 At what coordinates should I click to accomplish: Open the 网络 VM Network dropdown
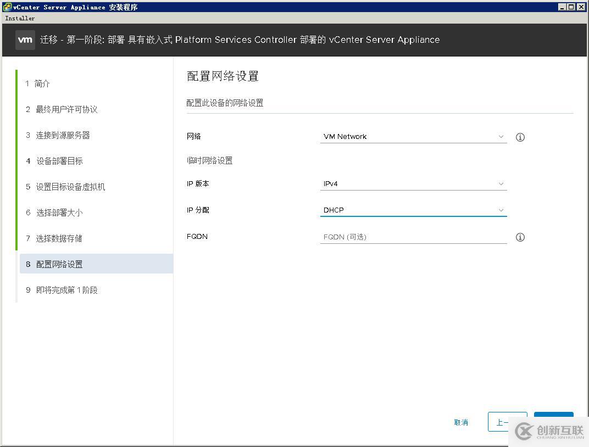pyautogui.click(x=413, y=137)
